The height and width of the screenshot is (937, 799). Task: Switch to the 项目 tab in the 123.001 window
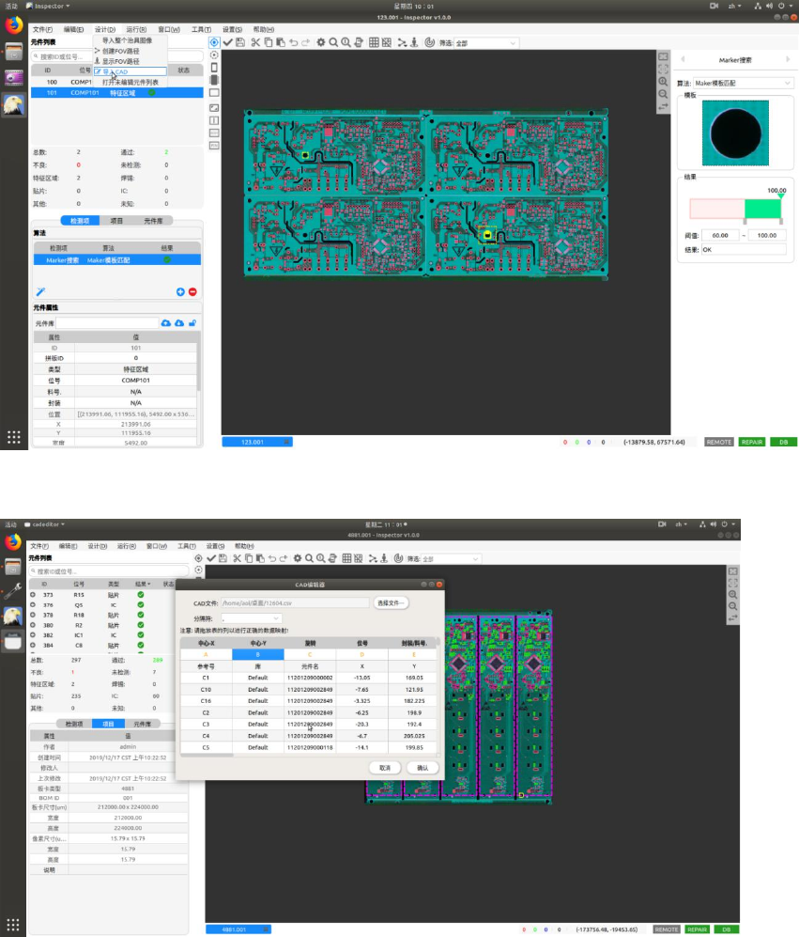[x=116, y=221]
